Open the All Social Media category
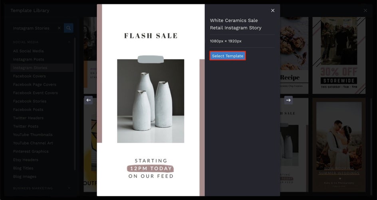This screenshot has height=200, width=377. pyautogui.click(x=28, y=51)
